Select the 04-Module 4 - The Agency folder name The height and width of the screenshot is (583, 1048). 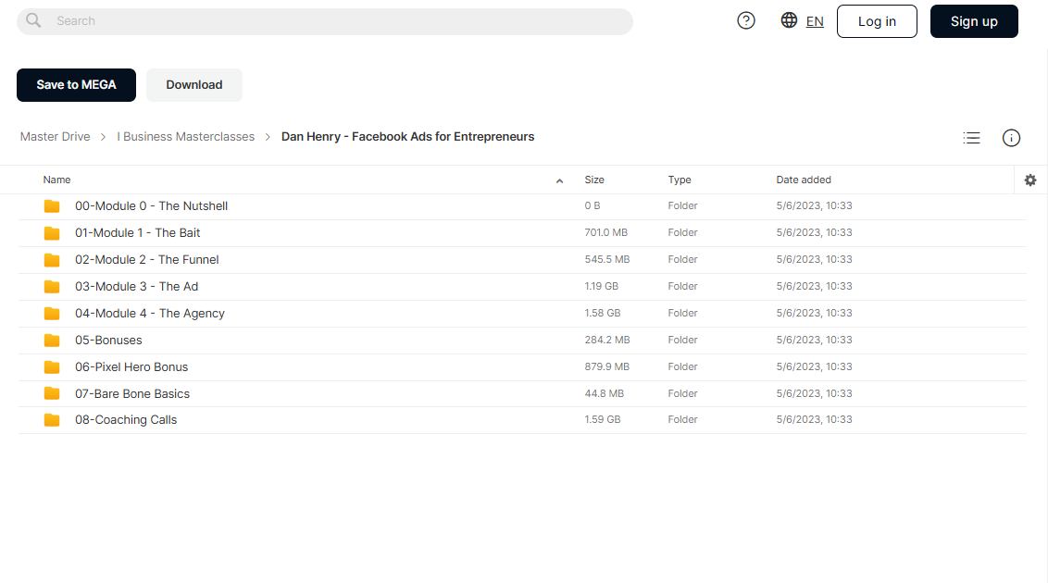(150, 313)
